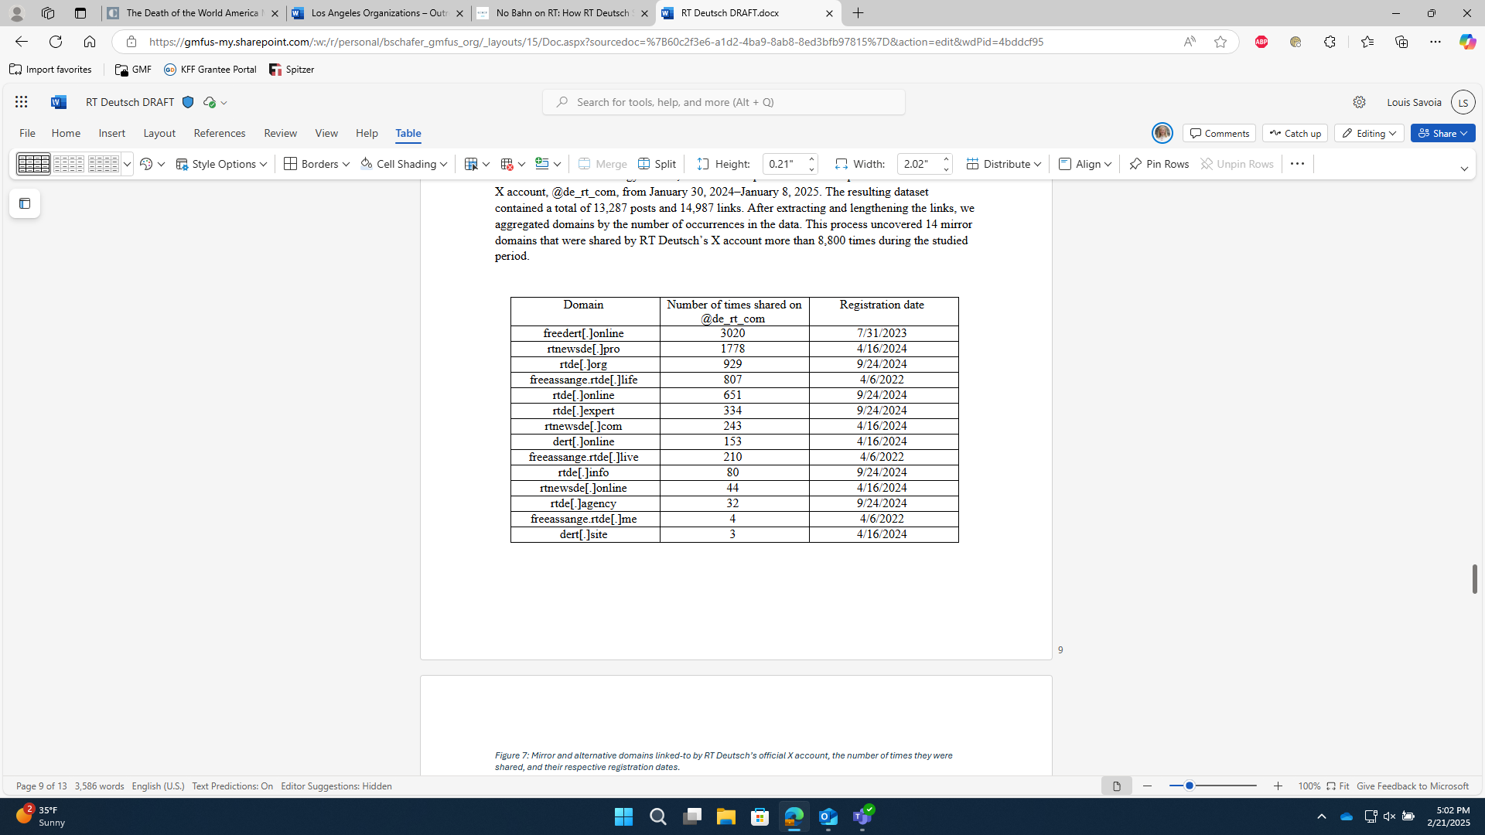
Task: Click Give Feedback to Microsoft
Action: pos(1412,786)
